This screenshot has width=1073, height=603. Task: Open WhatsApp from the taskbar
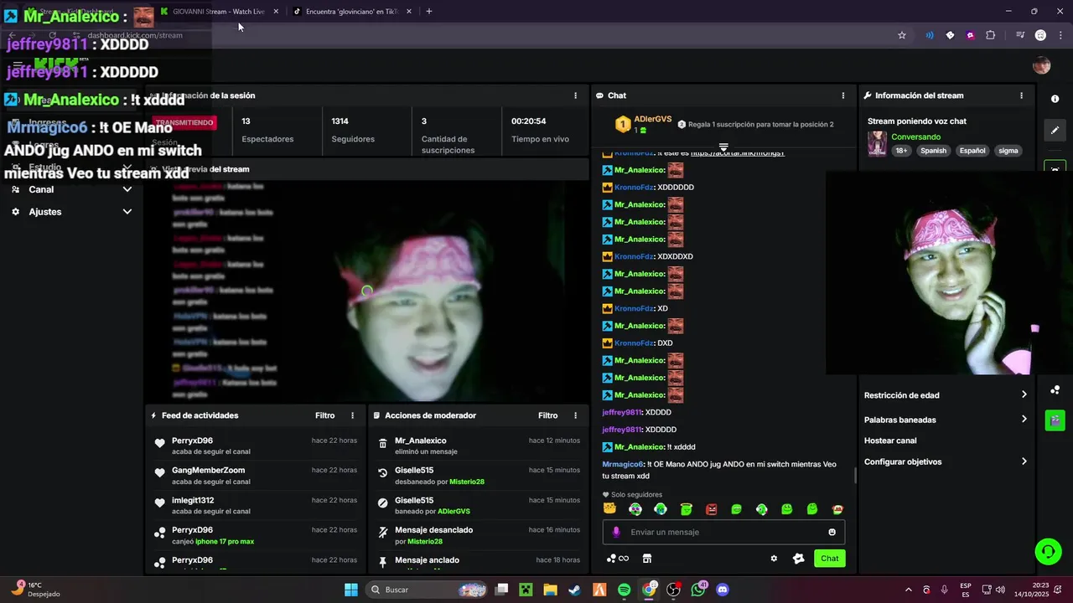[698, 590]
